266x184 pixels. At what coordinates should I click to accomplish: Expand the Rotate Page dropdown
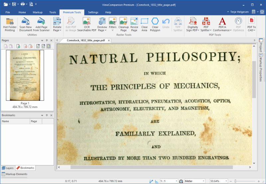click(57, 29)
